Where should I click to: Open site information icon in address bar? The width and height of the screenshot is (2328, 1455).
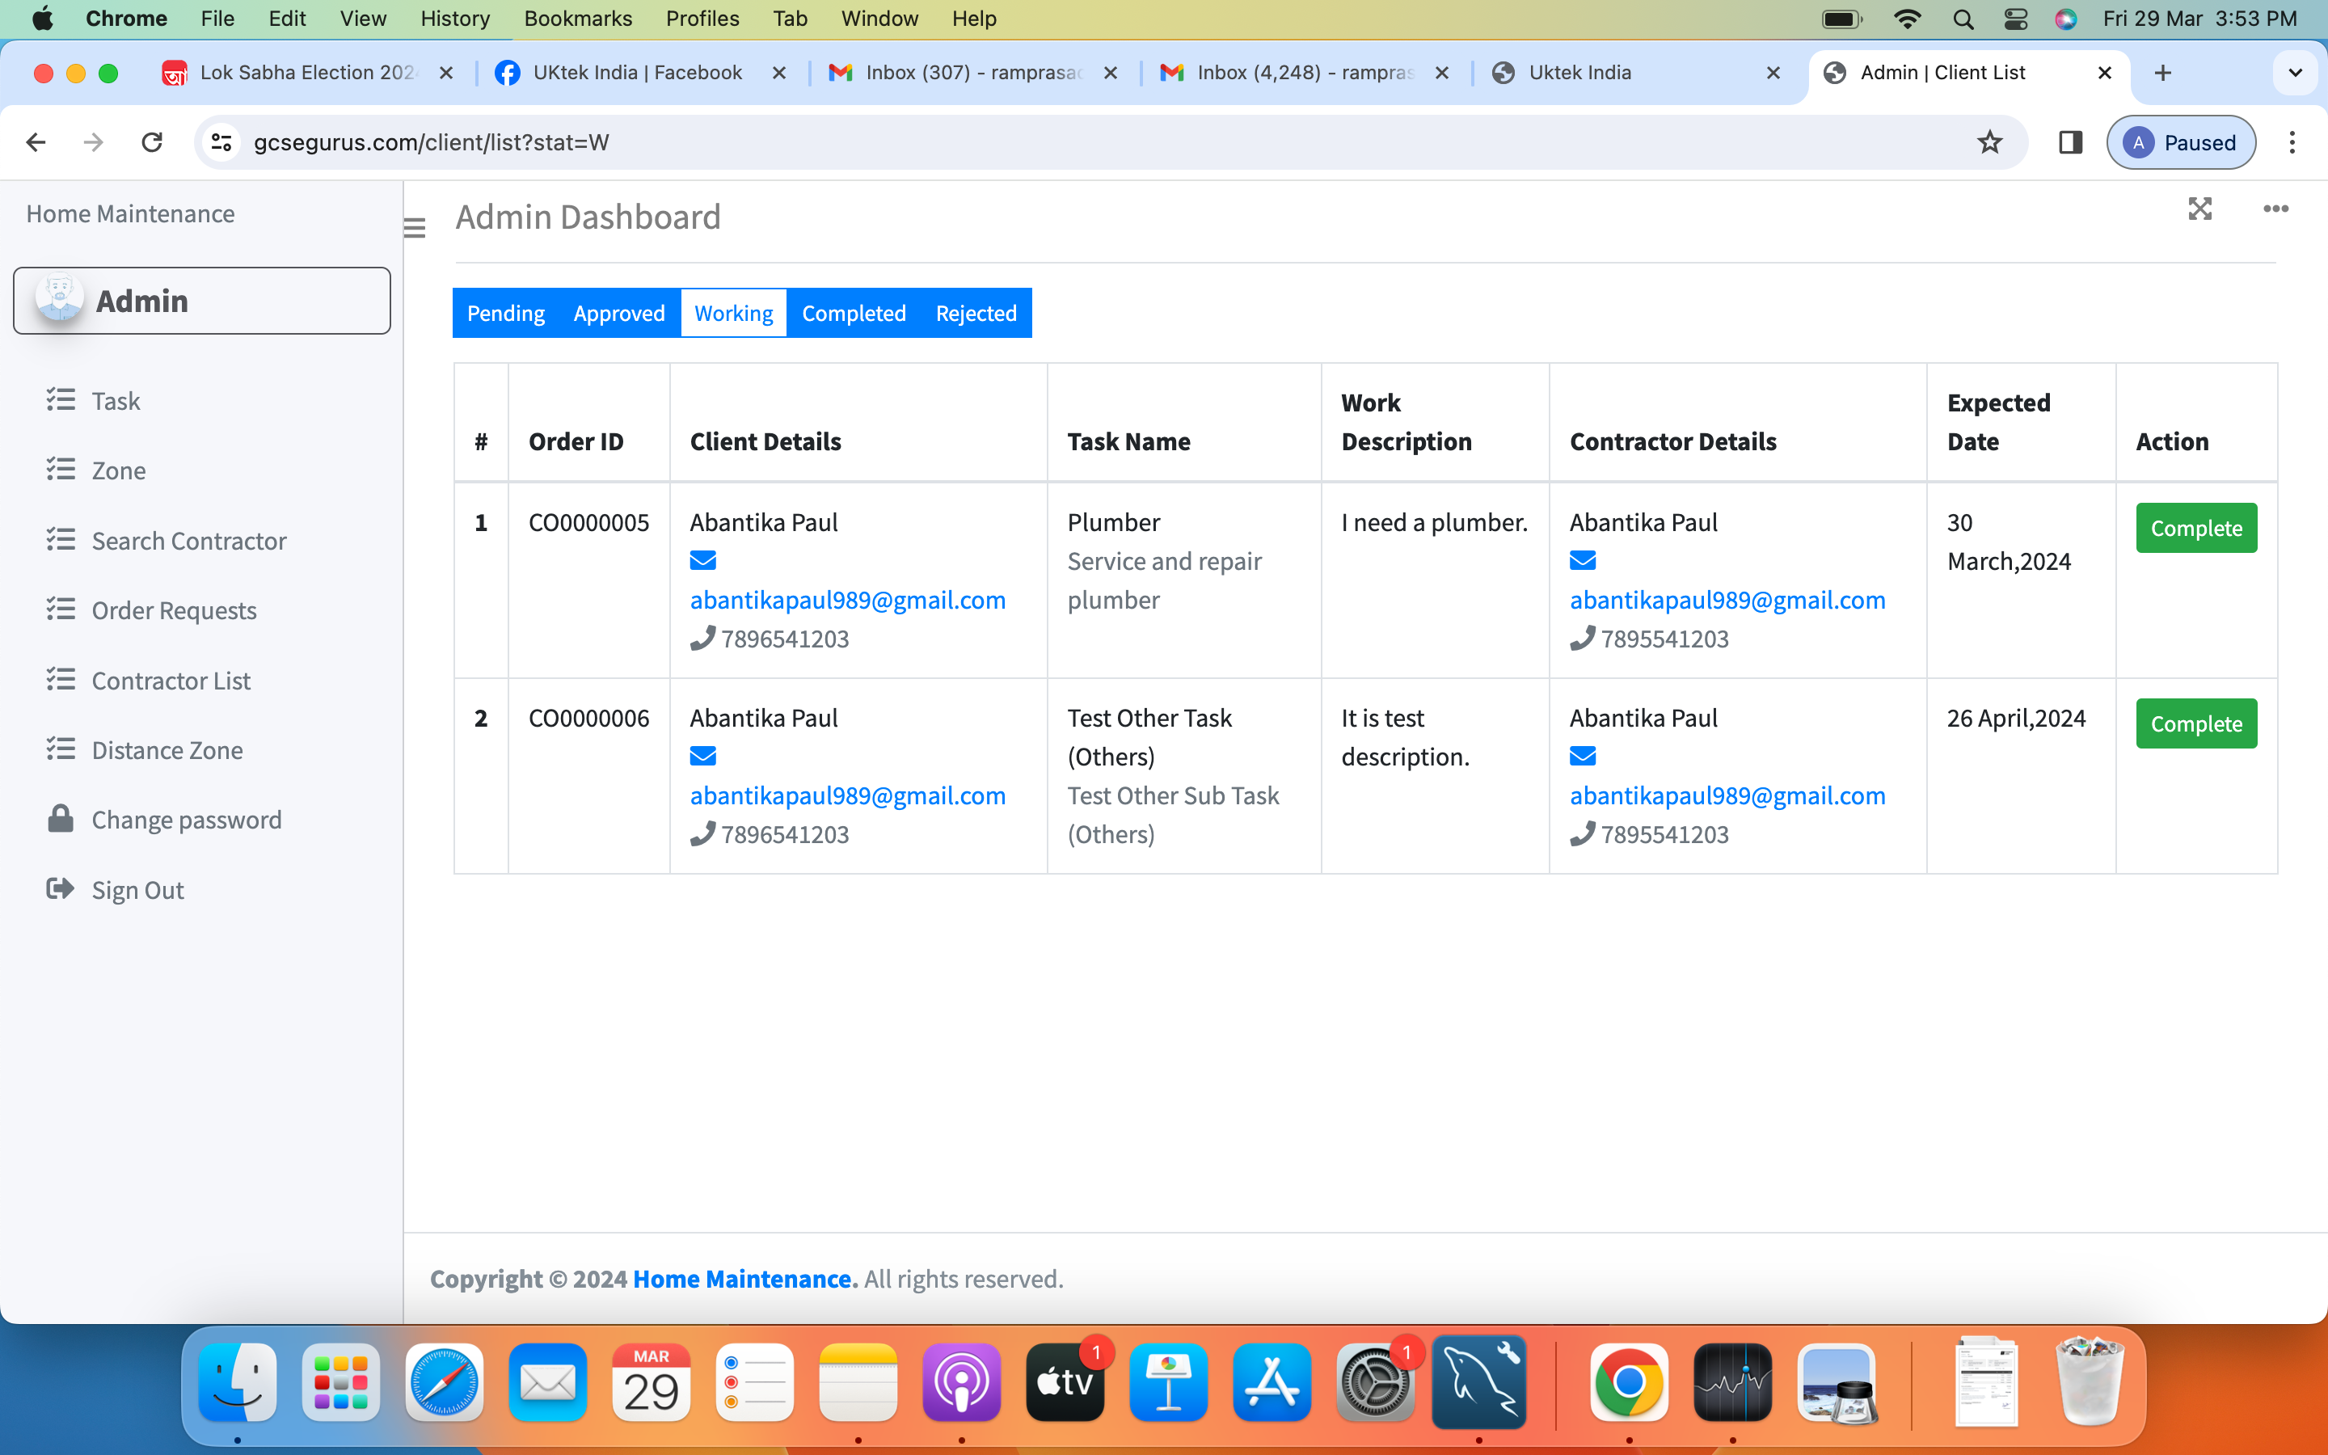[x=221, y=142]
